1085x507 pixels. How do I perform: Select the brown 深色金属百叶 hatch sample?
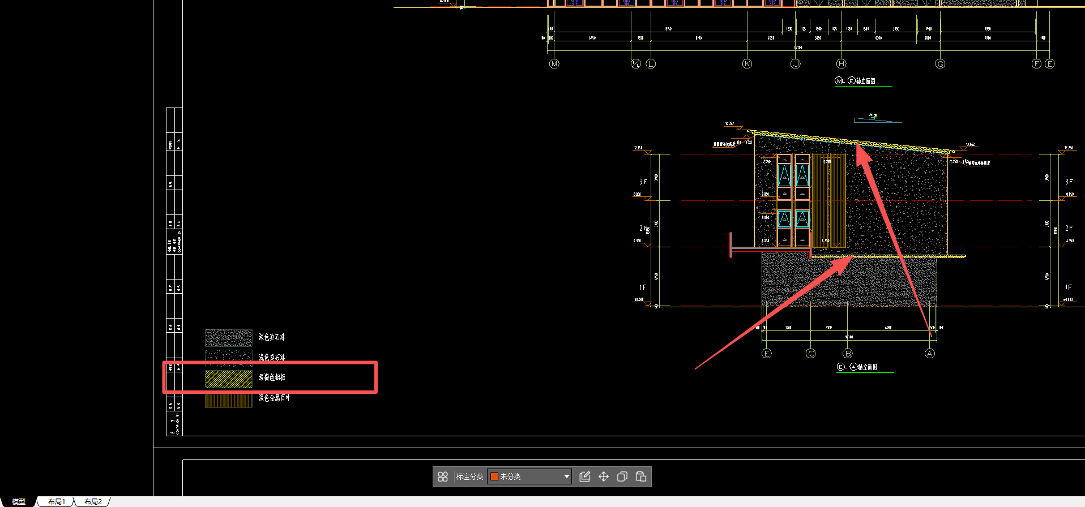[x=229, y=399]
